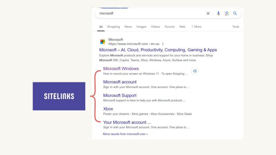Select the All results tab

(x=101, y=27)
